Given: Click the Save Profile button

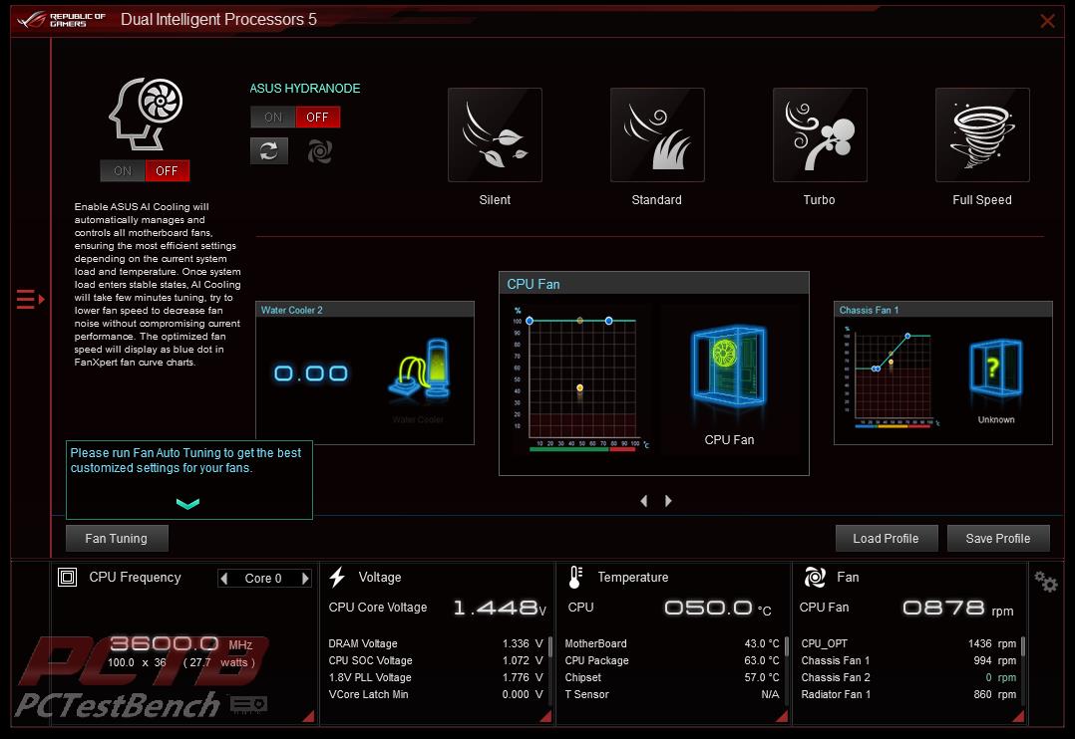Looking at the screenshot, I should pos(998,539).
